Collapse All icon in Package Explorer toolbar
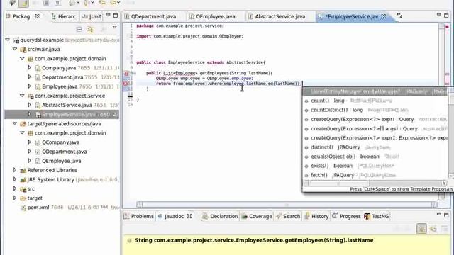Image resolution: width=454 pixels, height=255 pixels. tap(79, 29)
